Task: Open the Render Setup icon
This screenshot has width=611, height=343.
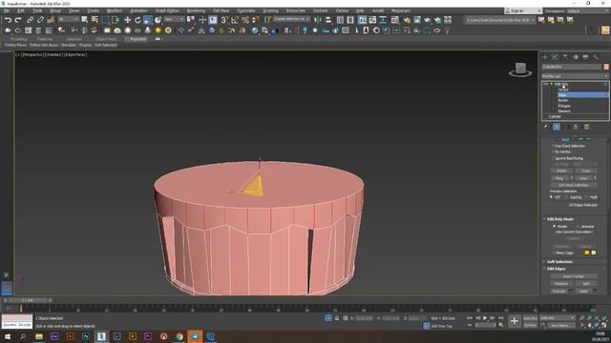Action: coord(407,19)
